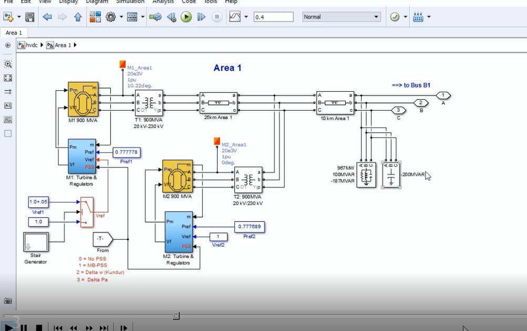Click the Fit to View palette icon
Screen dimensions: 527x331
[x=8, y=78]
